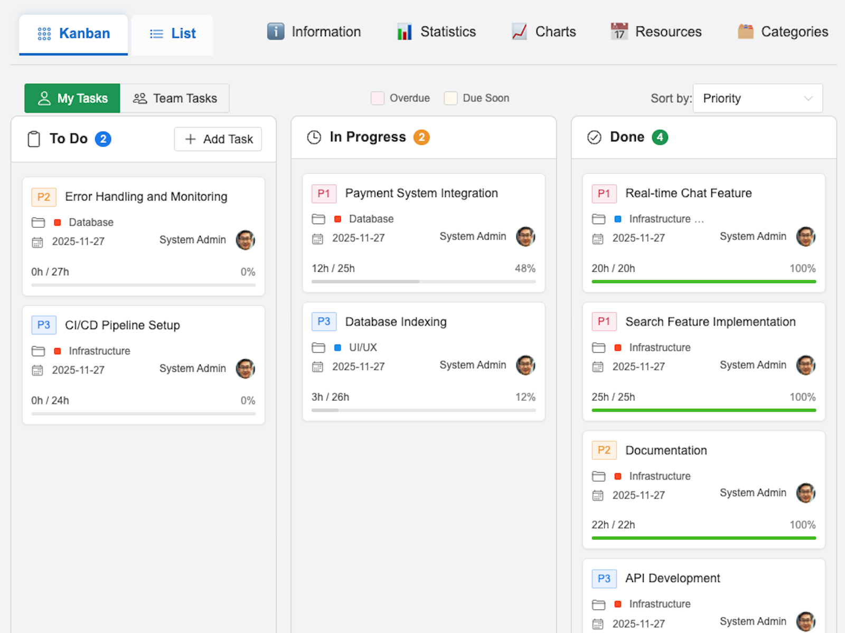The width and height of the screenshot is (845, 633).
Task: Open the Resources calendar icon
Action: point(619,32)
